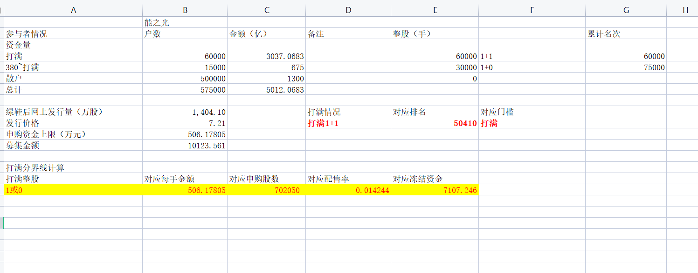Click the 15000 cell

point(185,67)
